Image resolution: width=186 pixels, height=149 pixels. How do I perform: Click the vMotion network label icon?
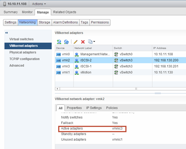coord(77,72)
